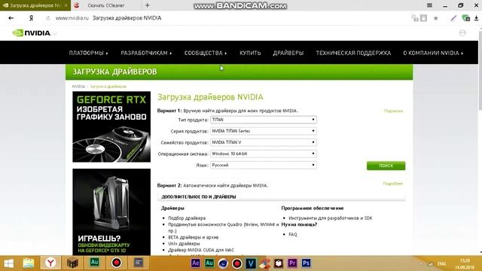The height and width of the screenshot is (271, 482).
Task: Click the NVIDIA breadcrumb link
Action: [x=78, y=87]
